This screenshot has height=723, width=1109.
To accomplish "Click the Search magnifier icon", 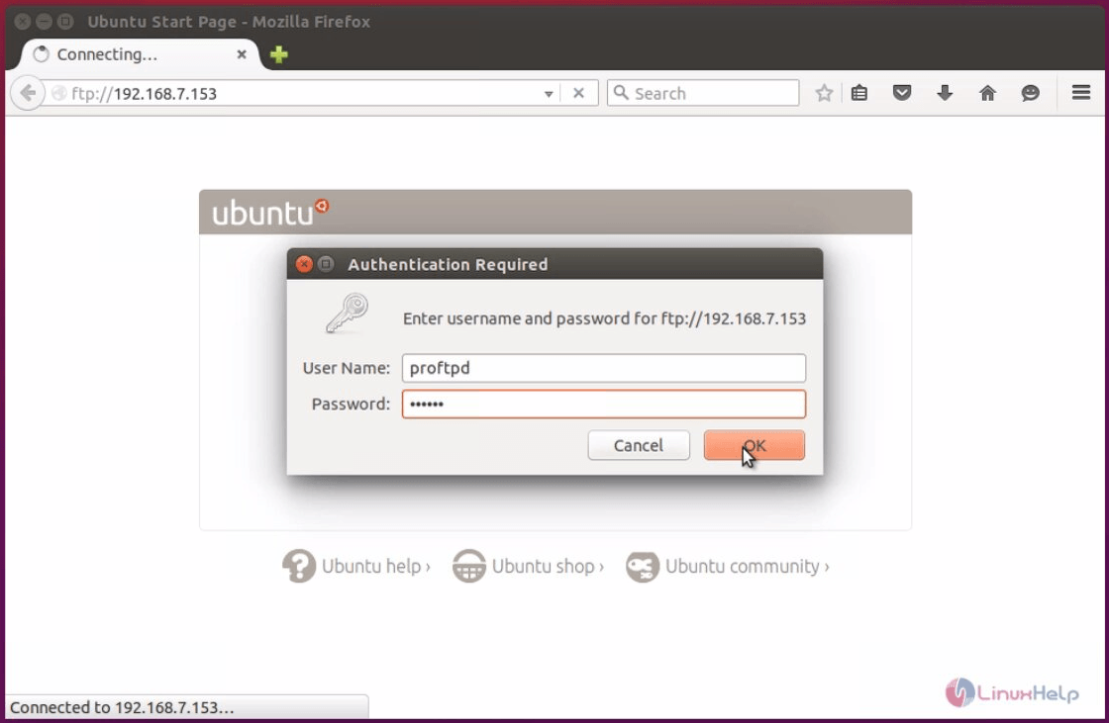I will tap(620, 93).
